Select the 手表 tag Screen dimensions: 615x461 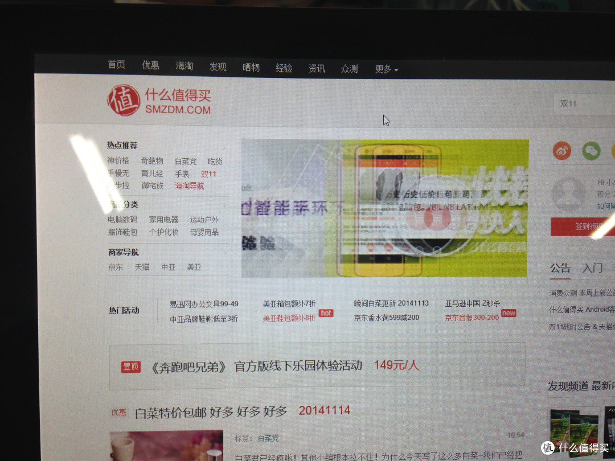pos(182,174)
